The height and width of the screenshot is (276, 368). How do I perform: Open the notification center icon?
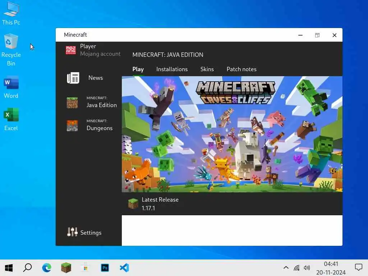pyautogui.click(x=358, y=267)
